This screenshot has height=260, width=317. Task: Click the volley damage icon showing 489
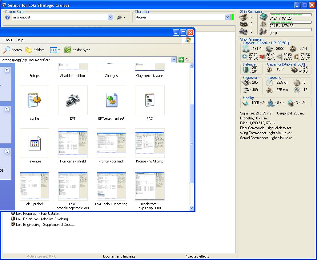[x=246, y=90]
